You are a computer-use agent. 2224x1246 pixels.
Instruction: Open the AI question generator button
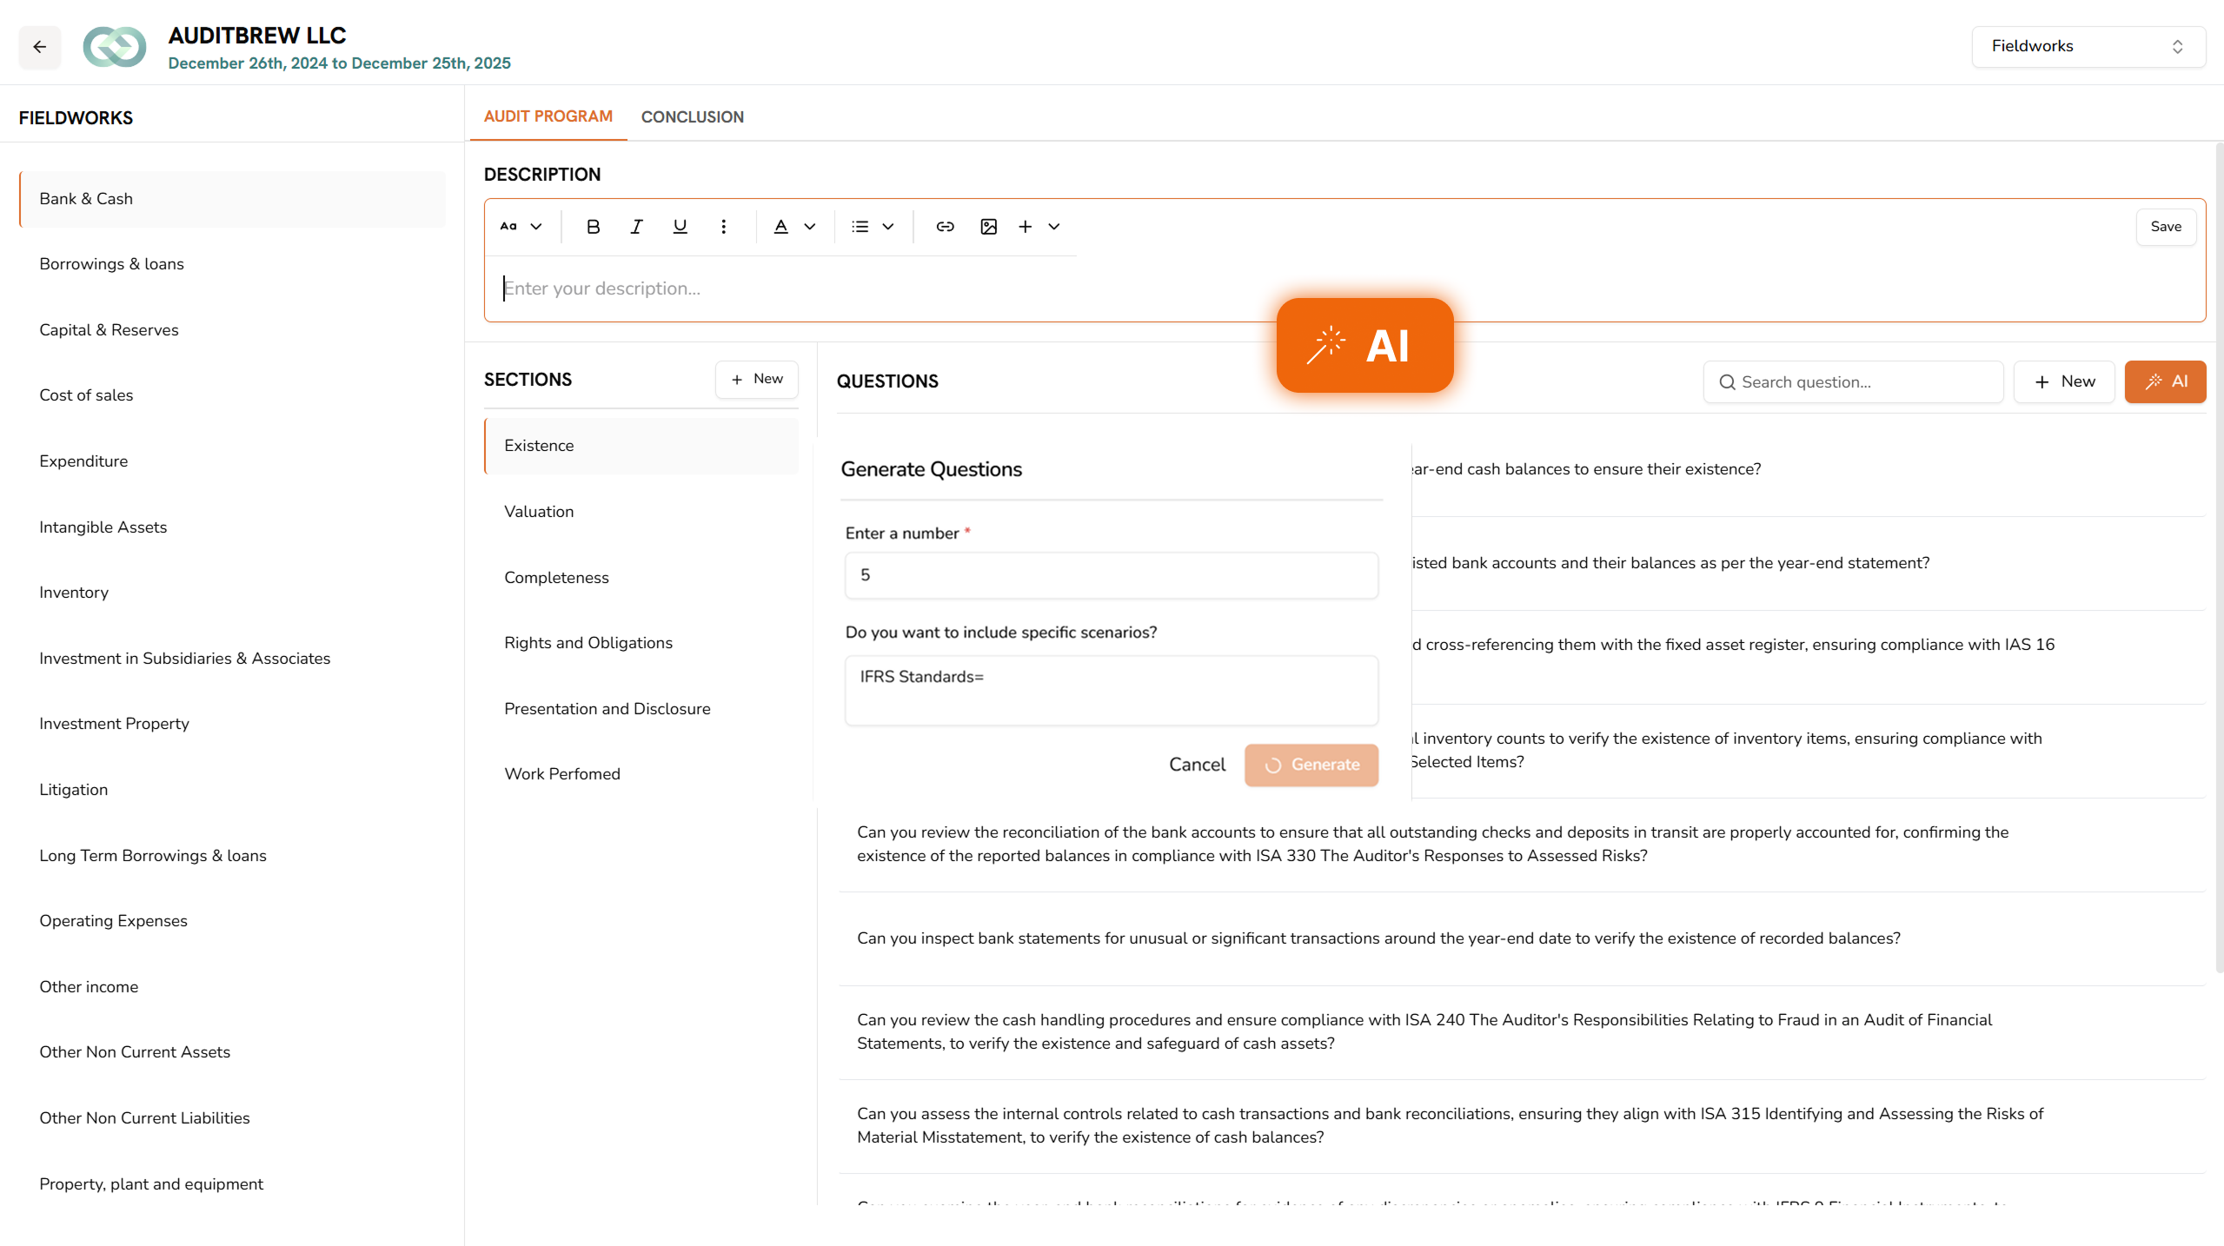tap(2165, 381)
